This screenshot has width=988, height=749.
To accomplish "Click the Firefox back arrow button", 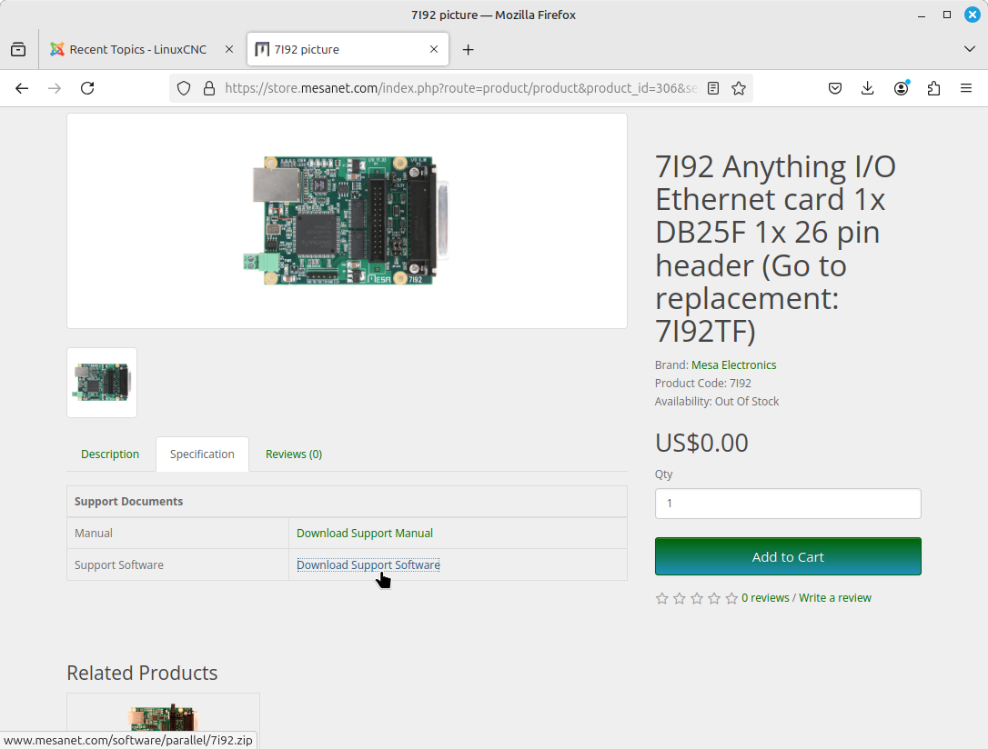I will (x=22, y=88).
